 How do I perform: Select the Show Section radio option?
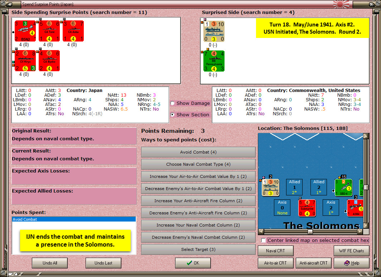click(x=173, y=115)
